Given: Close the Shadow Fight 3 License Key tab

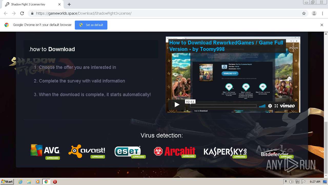Looking at the screenshot, I should pyautogui.click(x=59, y=4).
